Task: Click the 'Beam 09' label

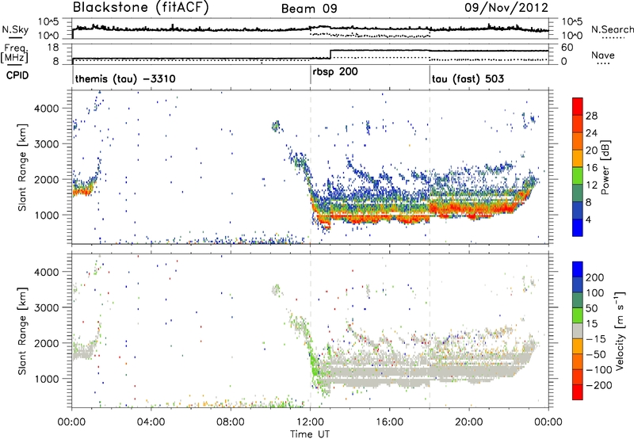Action: (309, 9)
